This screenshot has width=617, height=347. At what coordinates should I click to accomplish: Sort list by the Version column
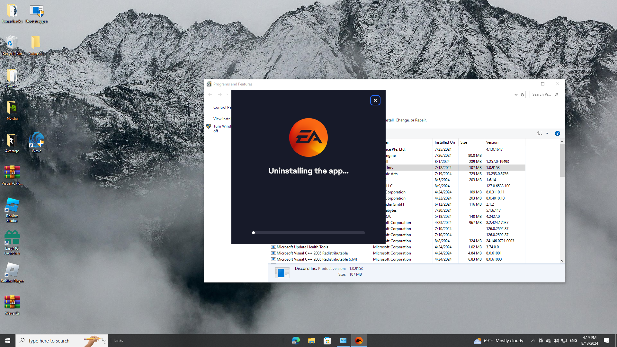(x=492, y=142)
